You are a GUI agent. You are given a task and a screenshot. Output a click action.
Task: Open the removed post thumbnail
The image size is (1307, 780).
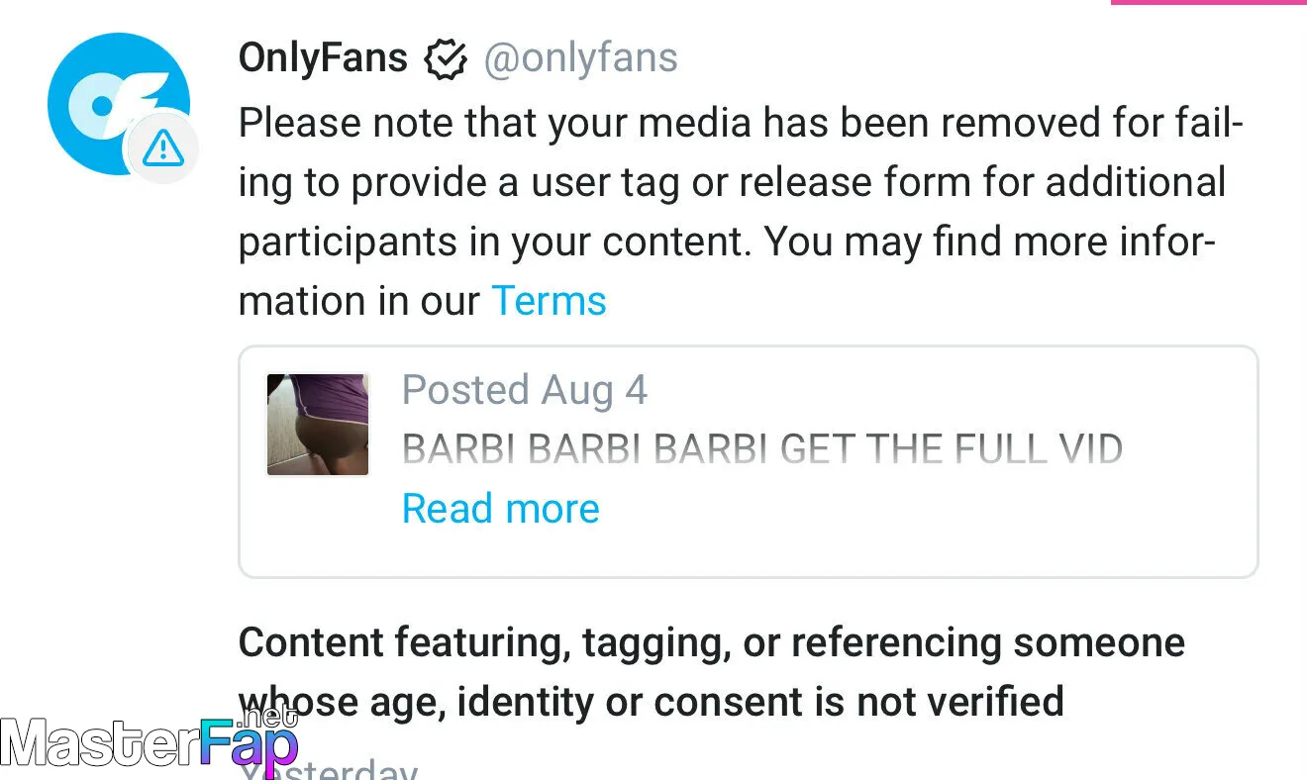click(x=318, y=425)
